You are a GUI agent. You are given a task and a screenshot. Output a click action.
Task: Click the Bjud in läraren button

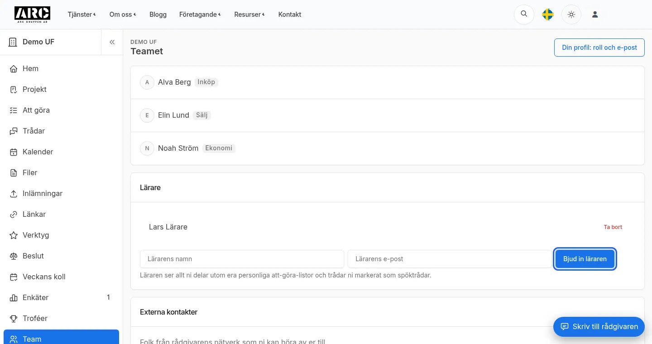click(x=585, y=259)
